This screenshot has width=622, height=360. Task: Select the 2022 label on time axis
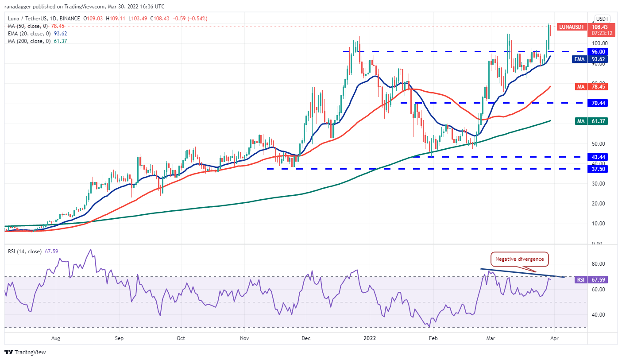coord(370,338)
